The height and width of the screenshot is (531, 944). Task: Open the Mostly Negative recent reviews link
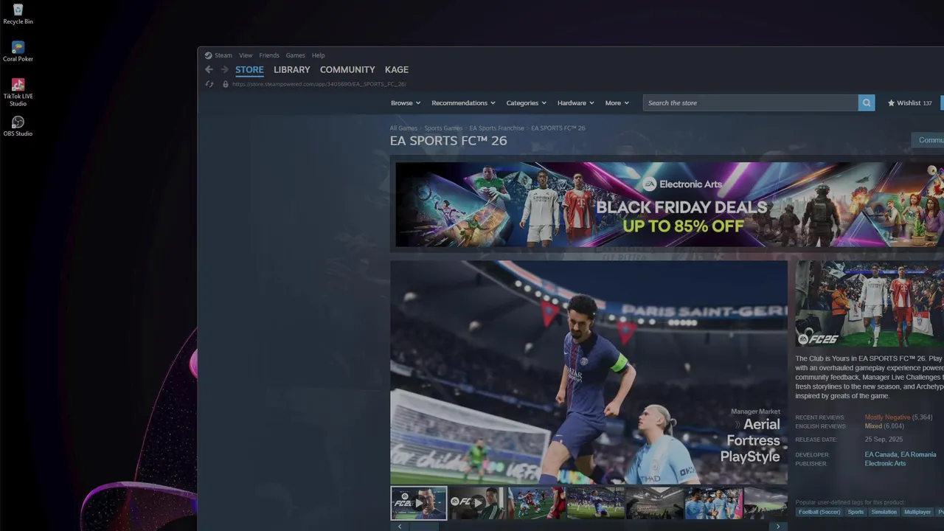point(887,417)
